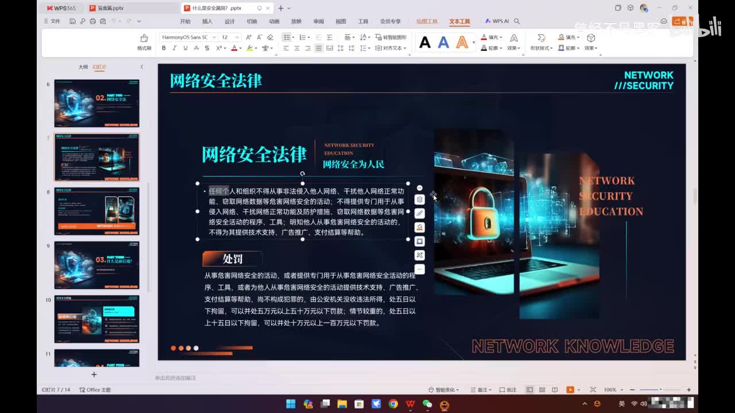Switch to 设计 (Design) ribbon tab
Image resolution: width=735 pixels, height=413 pixels.
pos(230,21)
